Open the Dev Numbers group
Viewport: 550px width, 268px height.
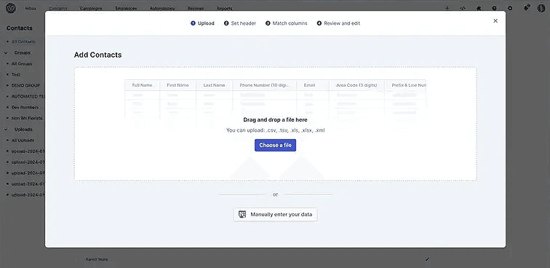[x=25, y=107]
